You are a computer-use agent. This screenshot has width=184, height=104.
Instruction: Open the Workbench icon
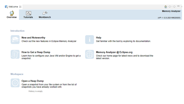pyautogui.click(x=45, y=13)
